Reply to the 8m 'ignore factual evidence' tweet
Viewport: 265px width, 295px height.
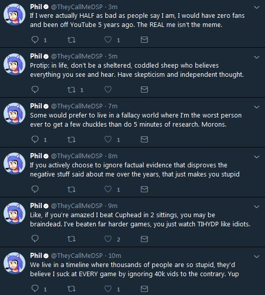click(35, 189)
